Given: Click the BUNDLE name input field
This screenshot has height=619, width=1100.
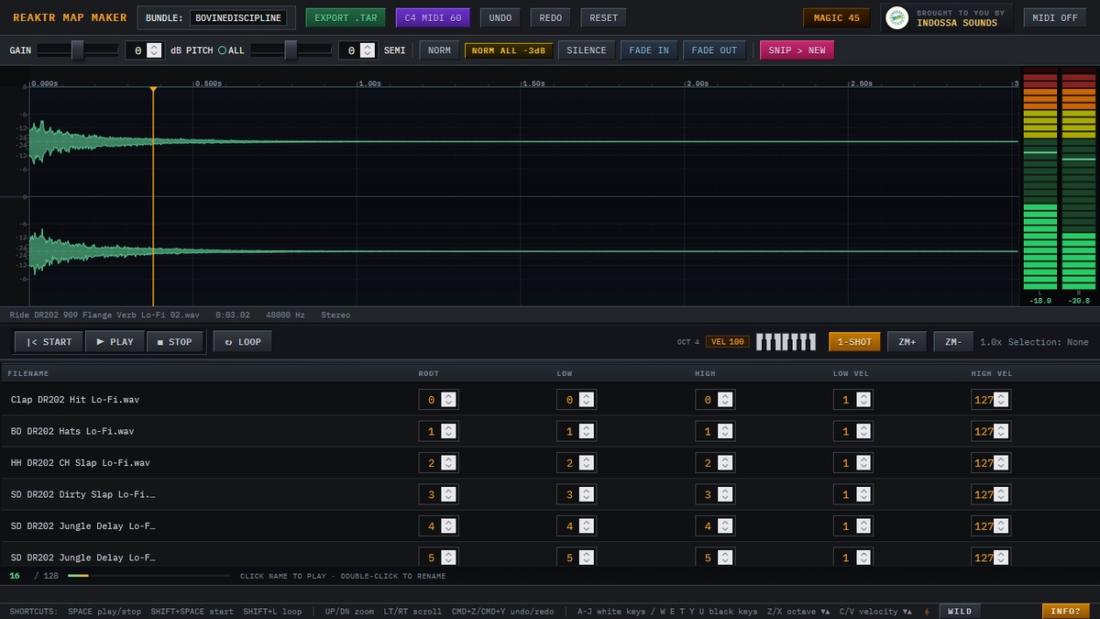Looking at the screenshot, I should pyautogui.click(x=238, y=18).
